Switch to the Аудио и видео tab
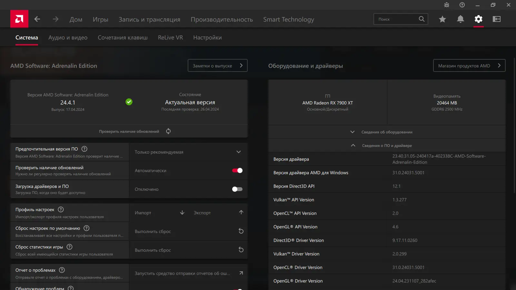The image size is (516, 290). [x=68, y=38]
